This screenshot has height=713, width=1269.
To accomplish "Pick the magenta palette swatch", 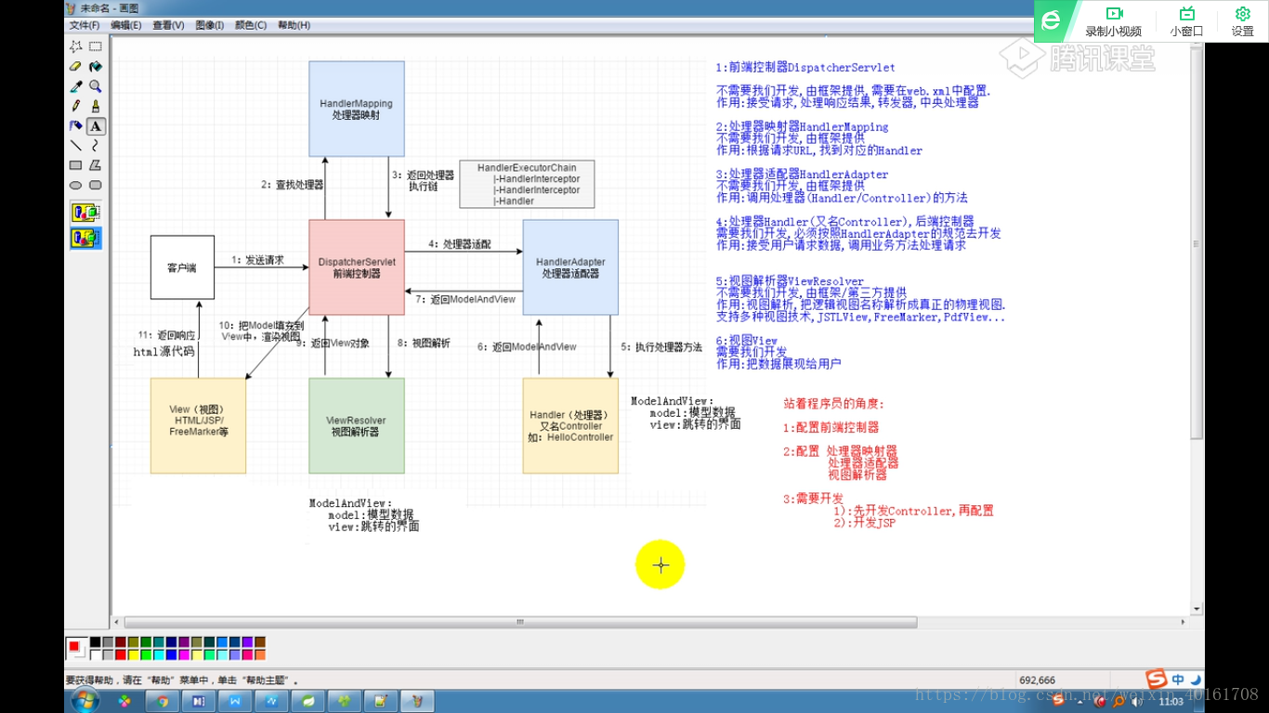I will pyautogui.click(x=184, y=655).
